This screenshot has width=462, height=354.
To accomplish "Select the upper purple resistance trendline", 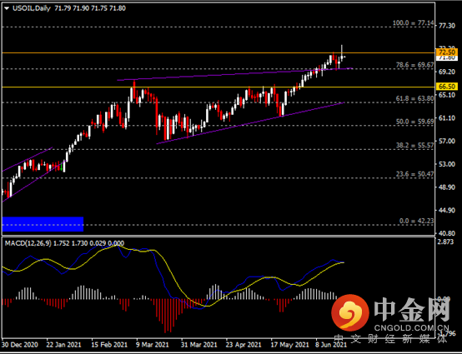I will [x=234, y=74].
